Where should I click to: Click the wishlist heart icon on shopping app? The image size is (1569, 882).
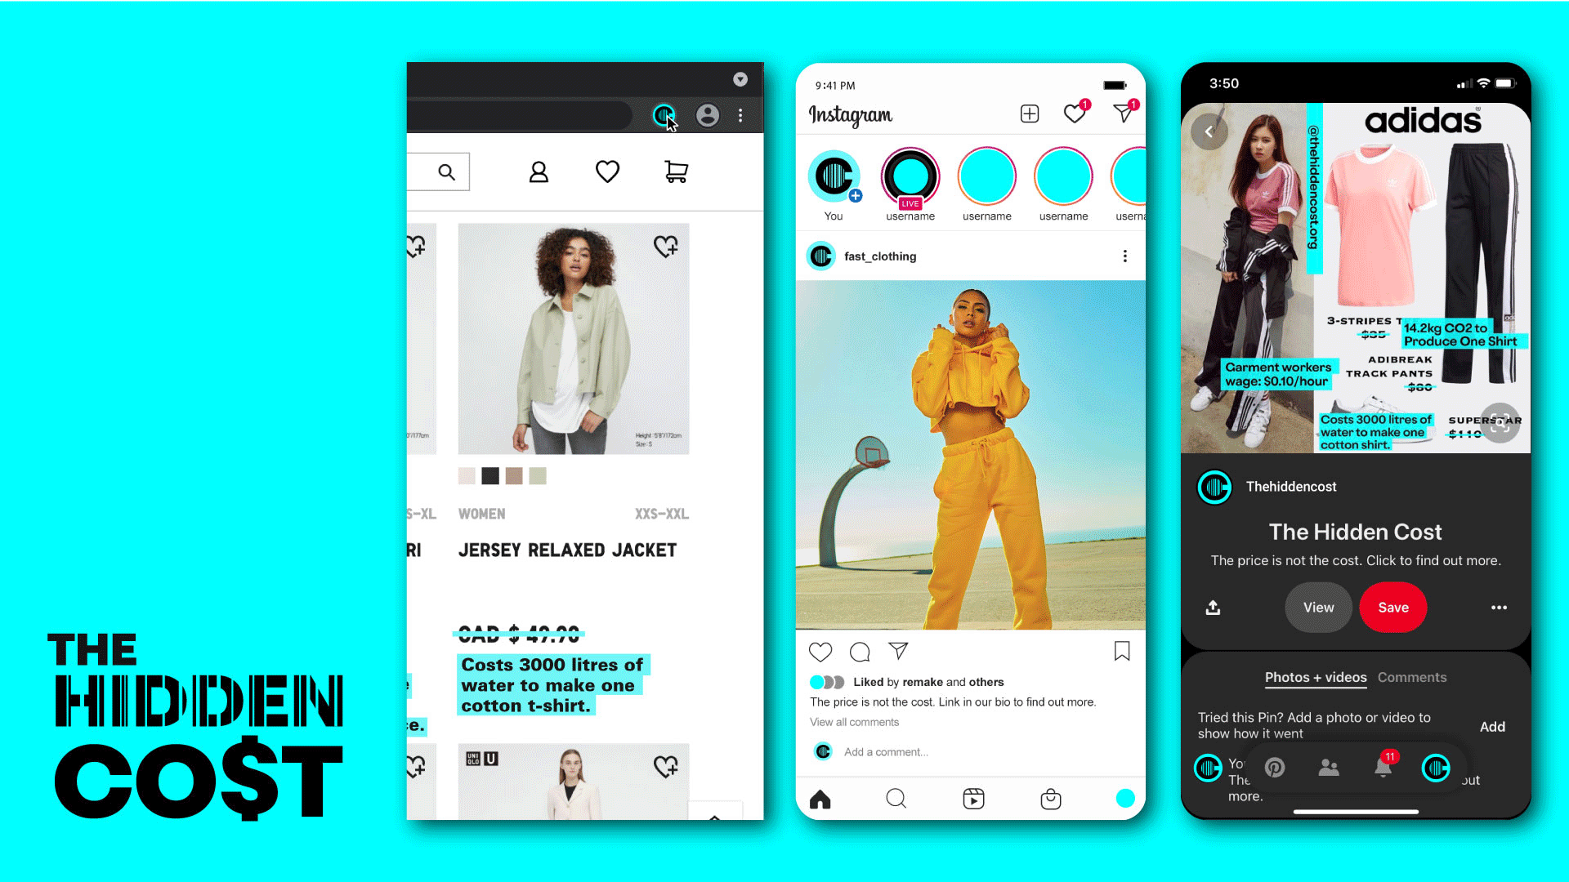[606, 171]
